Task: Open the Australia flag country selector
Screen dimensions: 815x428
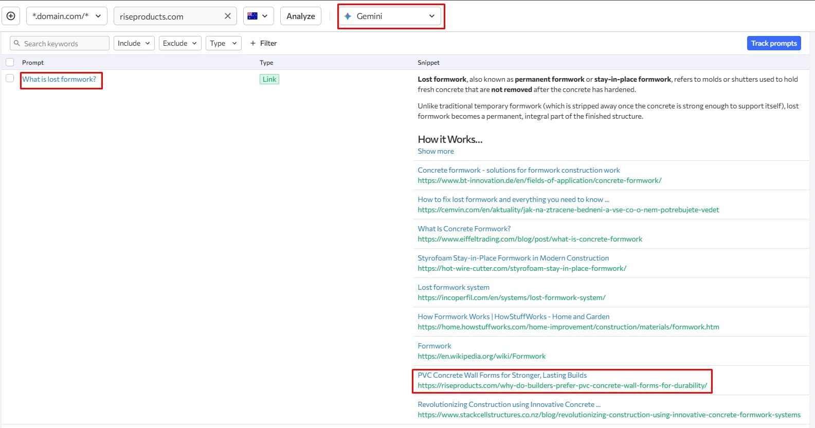Action: [258, 16]
